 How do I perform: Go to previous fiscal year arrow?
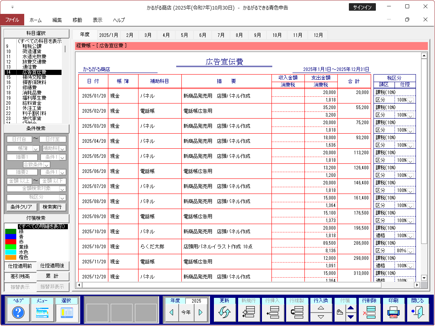(x=172, y=313)
